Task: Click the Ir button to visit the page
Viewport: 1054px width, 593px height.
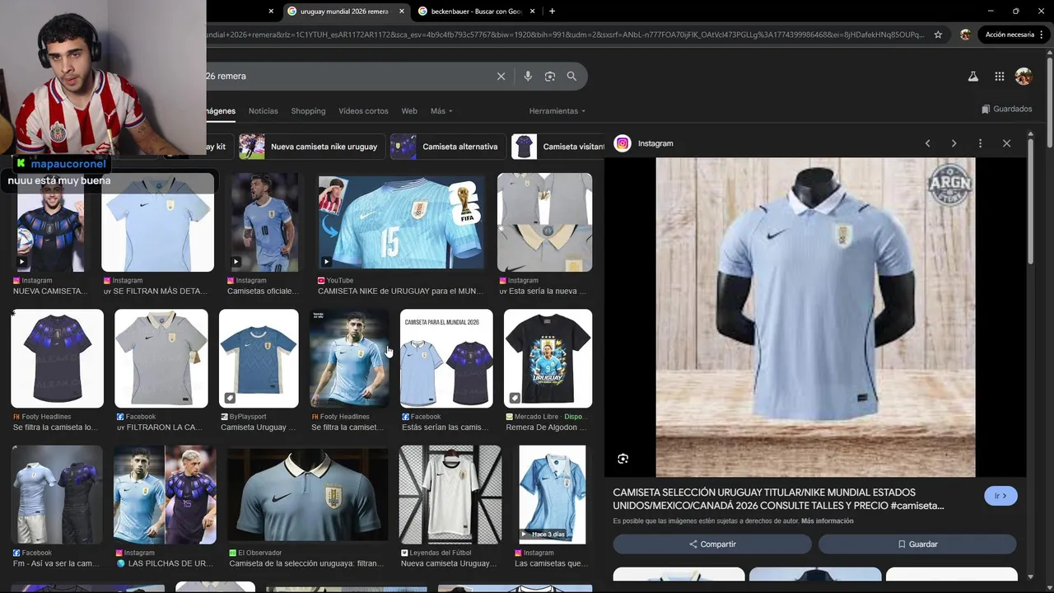Action: 1000,496
